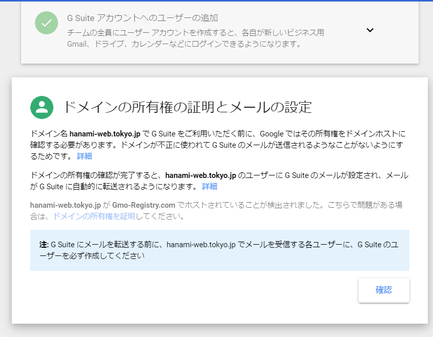Click the green person icon beside domain verification heading
Screen dimensions: 433x337
42,107
